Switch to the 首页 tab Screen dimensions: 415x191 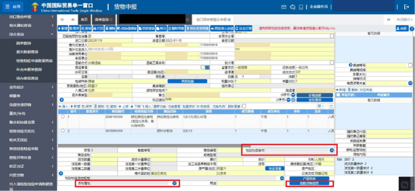pyautogui.click(x=84, y=20)
